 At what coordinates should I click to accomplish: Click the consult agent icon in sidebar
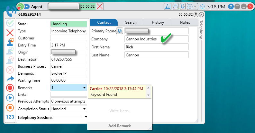[x=10, y=42]
